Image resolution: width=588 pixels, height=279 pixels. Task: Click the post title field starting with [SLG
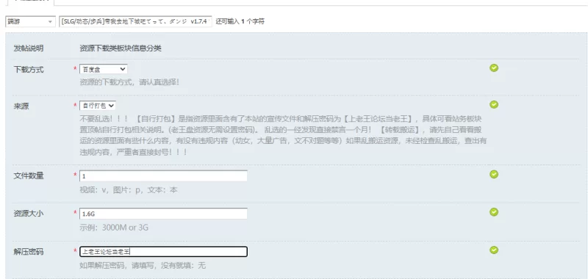[135, 22]
